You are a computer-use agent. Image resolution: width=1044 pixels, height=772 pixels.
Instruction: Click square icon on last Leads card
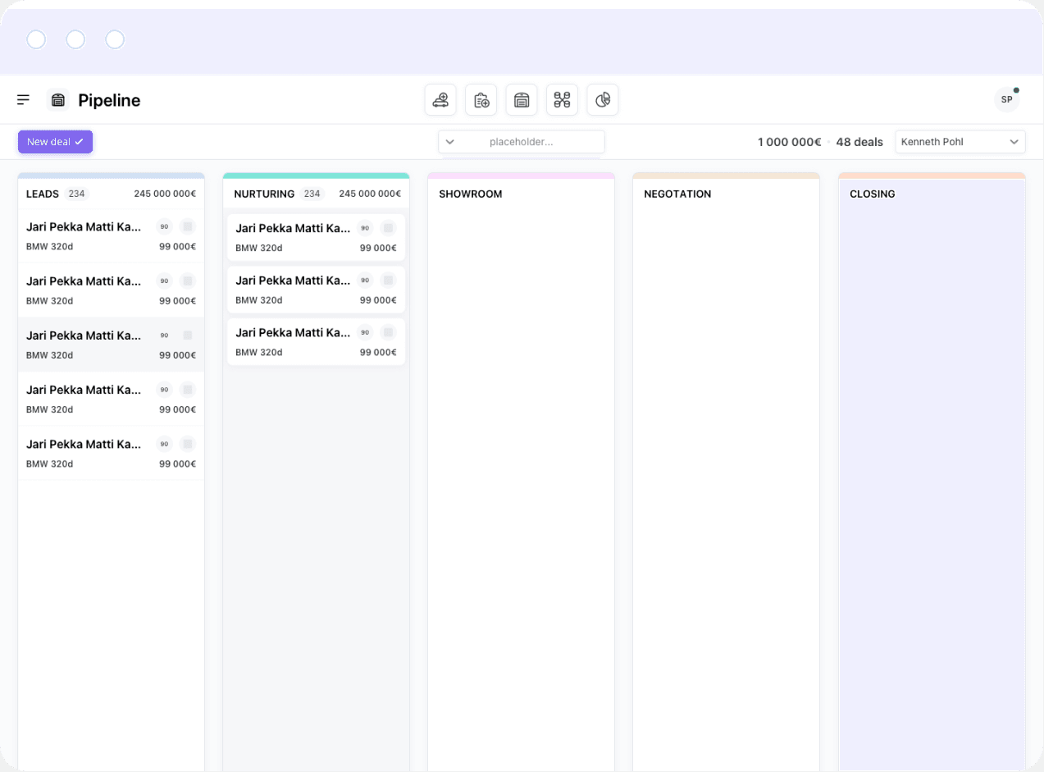(x=188, y=444)
